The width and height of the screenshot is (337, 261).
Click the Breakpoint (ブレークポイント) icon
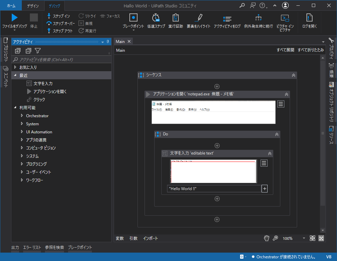[x=133, y=17]
